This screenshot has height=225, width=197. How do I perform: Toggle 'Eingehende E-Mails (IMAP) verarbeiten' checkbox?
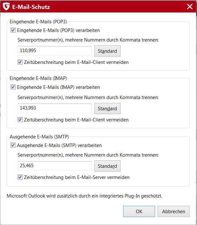click(x=13, y=87)
